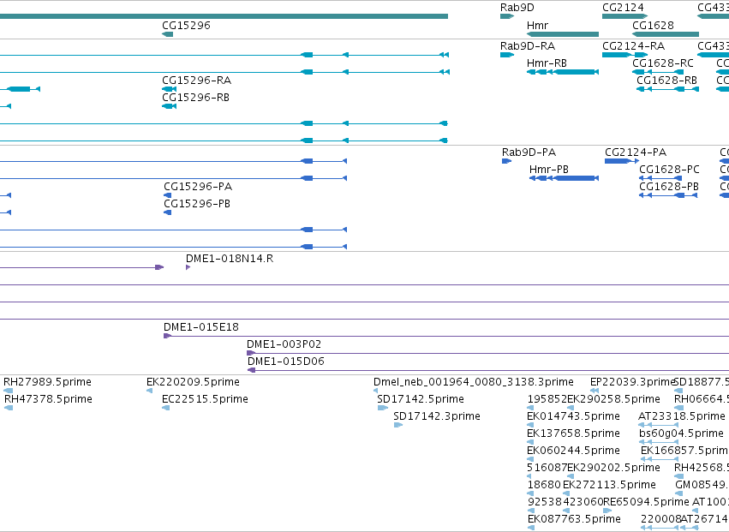Click the DME1-015E18 clone start arrow
Screen dimensions: 729x532
(167, 336)
